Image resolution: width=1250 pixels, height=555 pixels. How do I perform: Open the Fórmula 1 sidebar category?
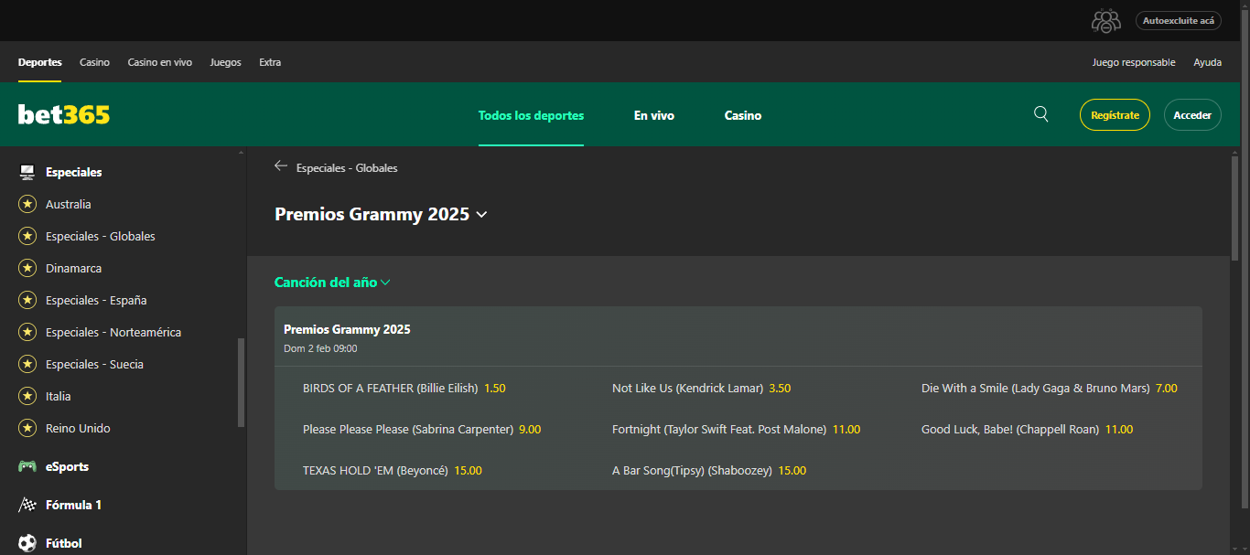pyautogui.click(x=73, y=505)
